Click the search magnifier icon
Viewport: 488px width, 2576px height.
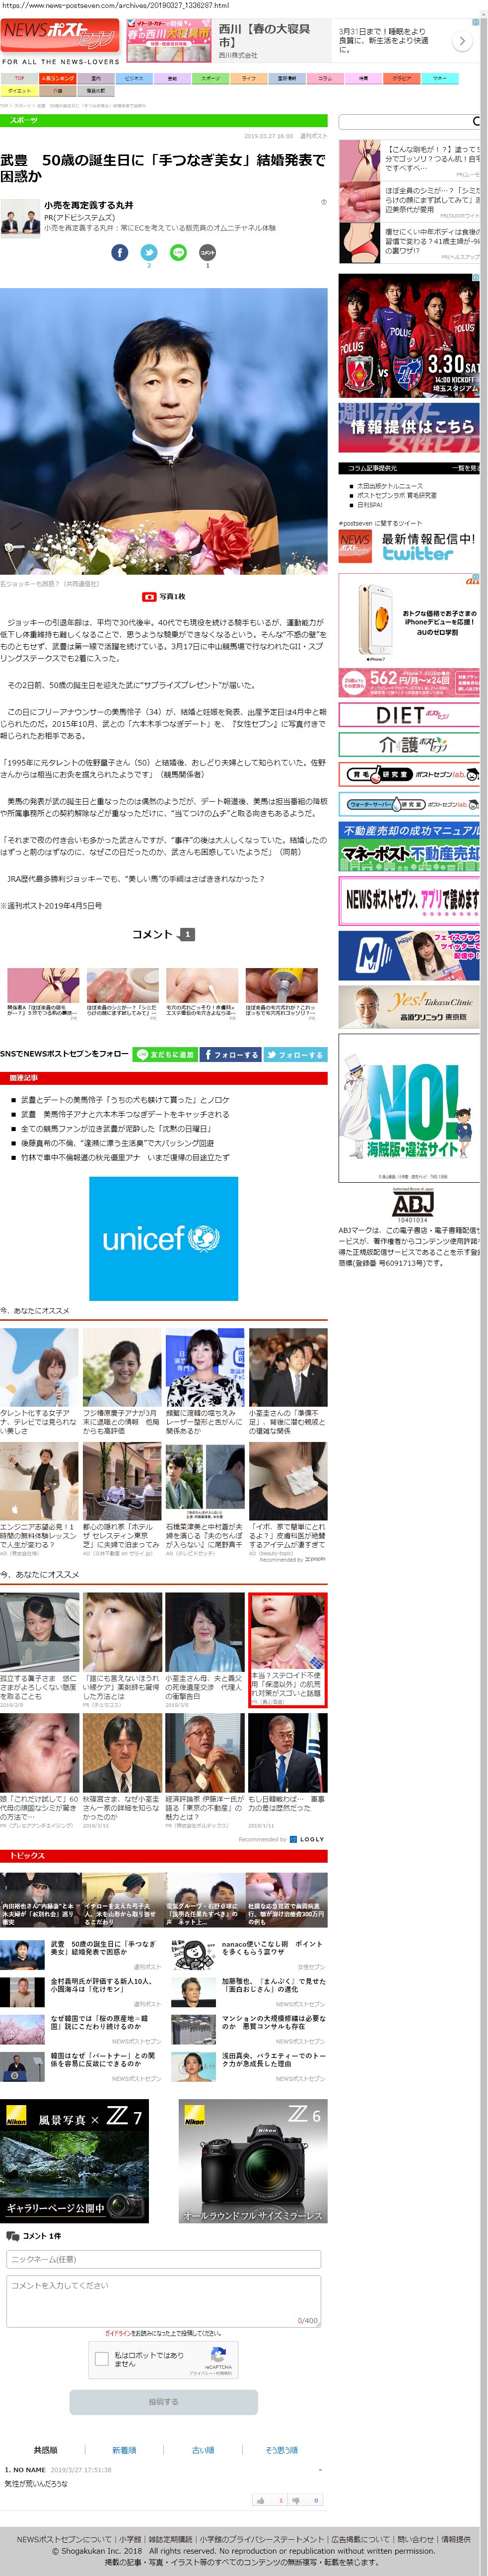coord(476,121)
